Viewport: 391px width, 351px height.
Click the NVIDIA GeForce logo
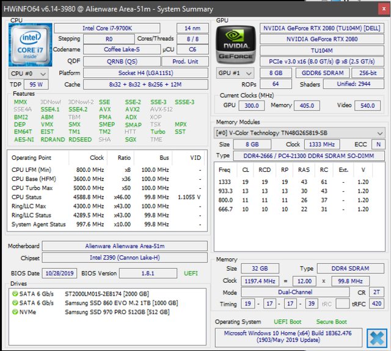235,44
